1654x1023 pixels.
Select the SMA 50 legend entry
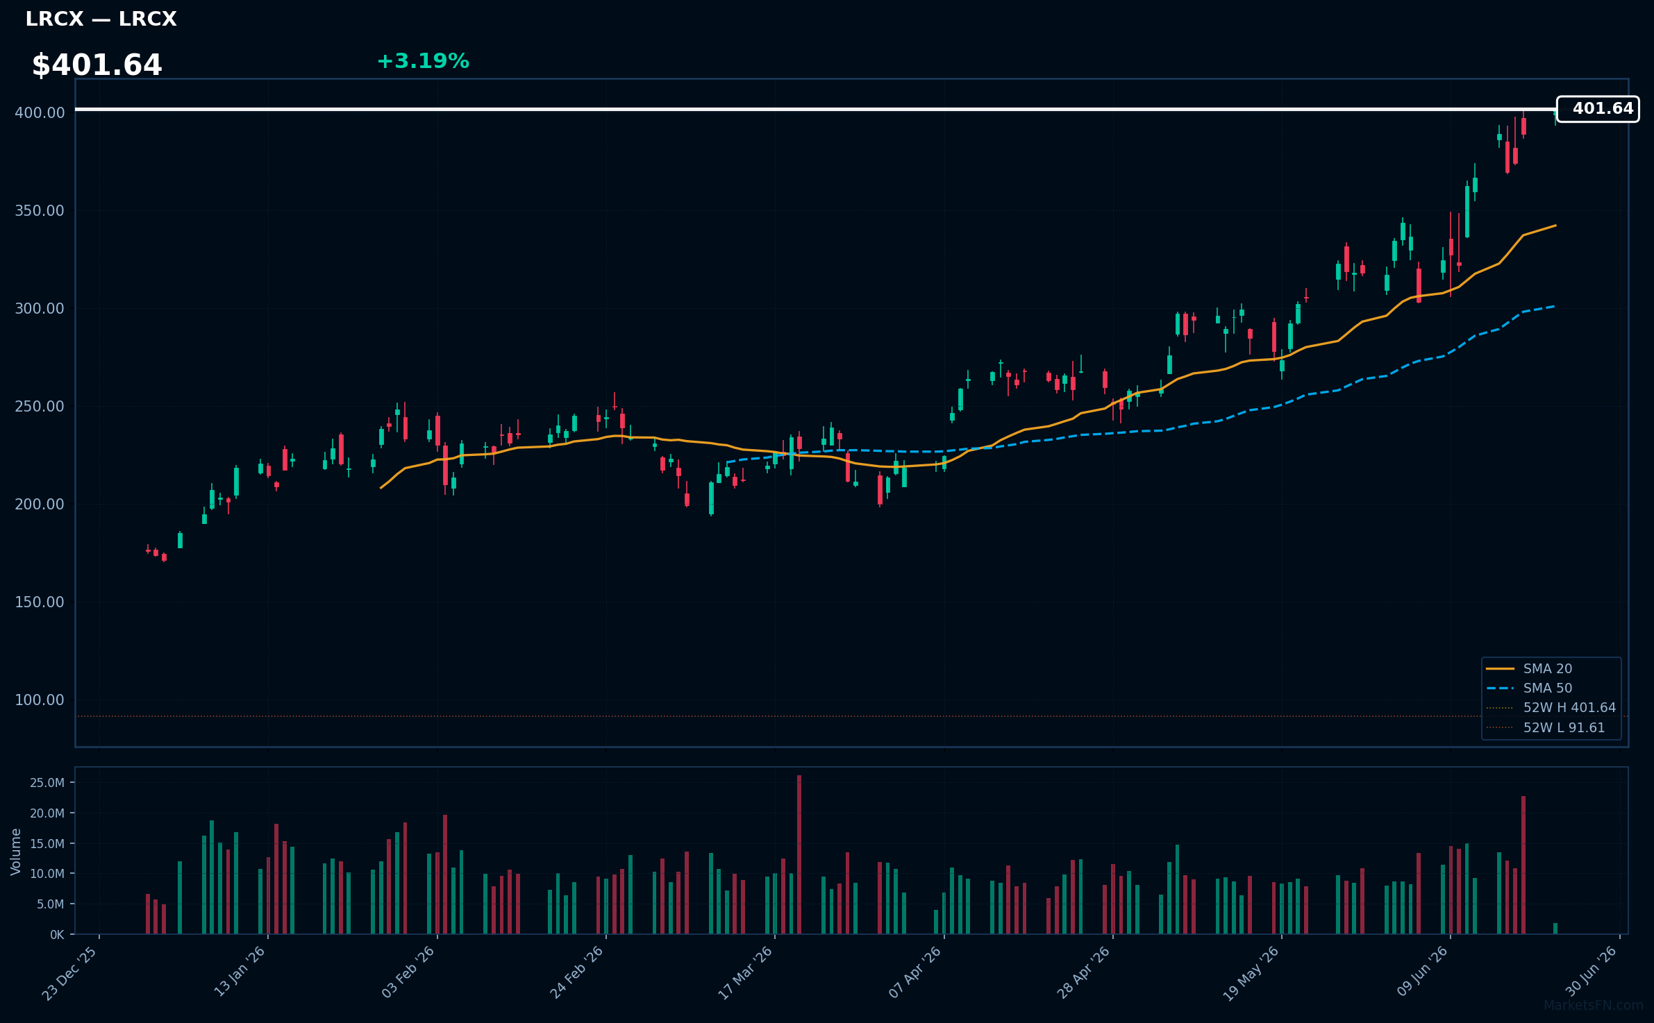(x=1548, y=688)
